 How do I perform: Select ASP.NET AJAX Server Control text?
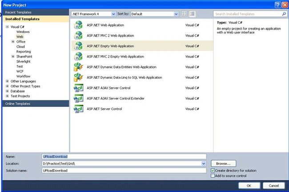tap(108, 88)
